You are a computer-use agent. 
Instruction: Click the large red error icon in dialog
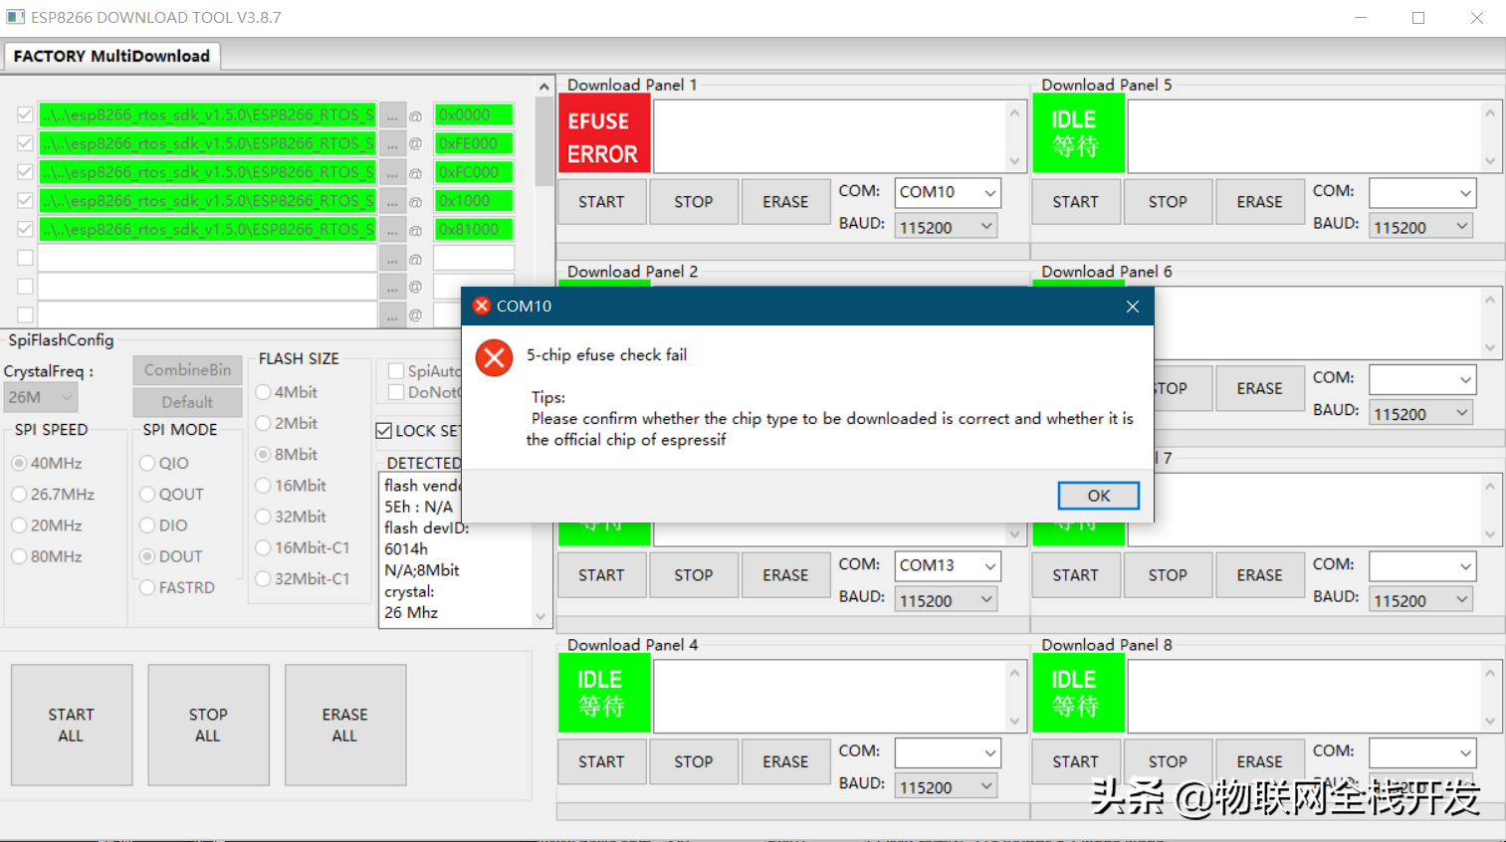pyautogui.click(x=494, y=357)
